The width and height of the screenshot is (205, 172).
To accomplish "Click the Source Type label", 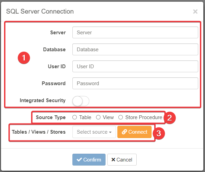I will click(51, 117).
